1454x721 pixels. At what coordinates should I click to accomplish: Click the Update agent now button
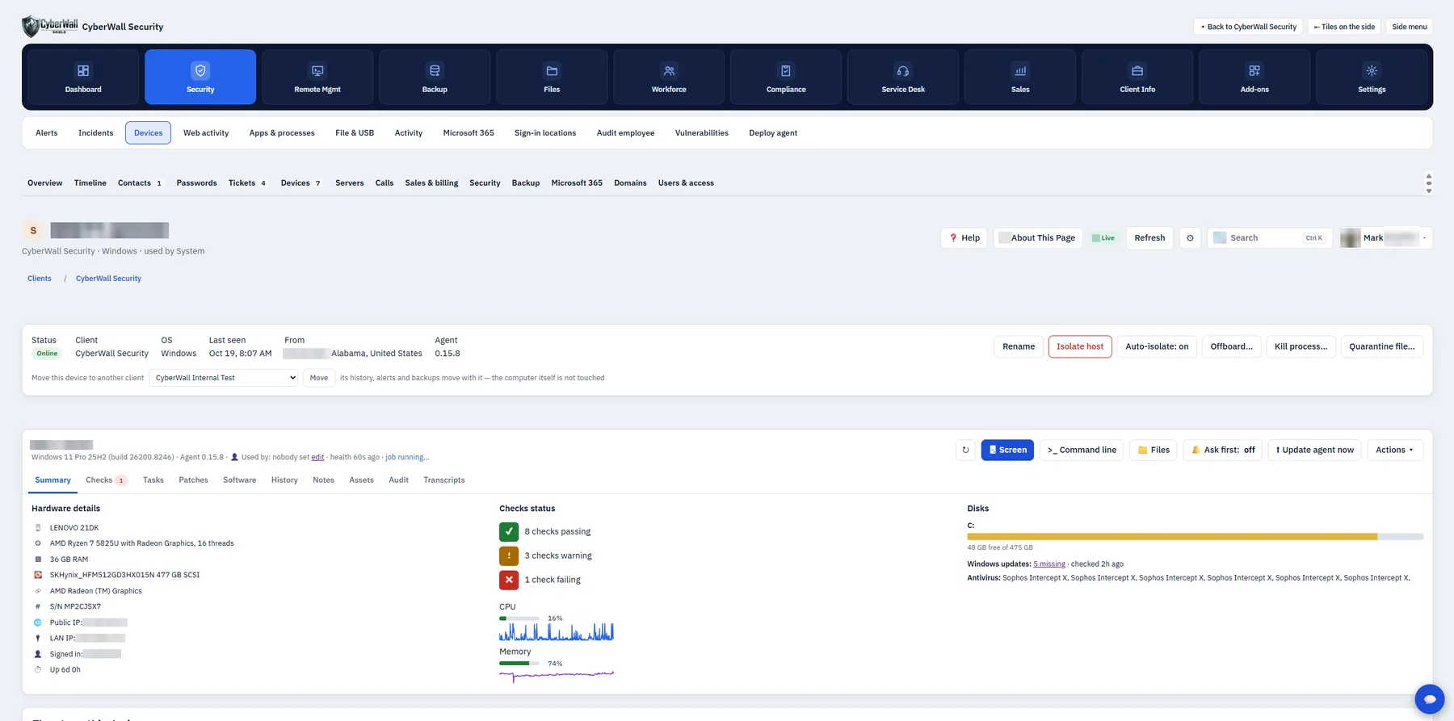point(1314,450)
